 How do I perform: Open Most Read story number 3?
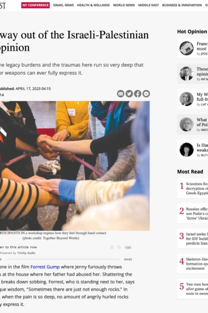click(x=193, y=238)
